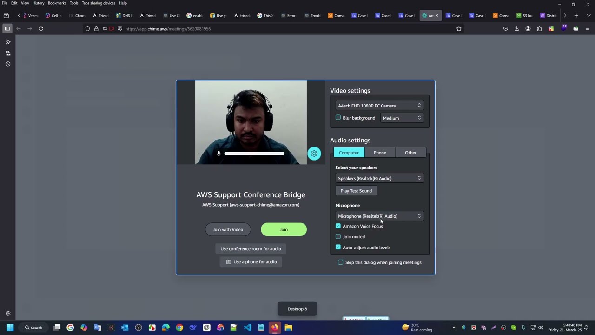The height and width of the screenshot is (335, 595).
Task: Switch to the Other audio tab
Action: pos(410,153)
